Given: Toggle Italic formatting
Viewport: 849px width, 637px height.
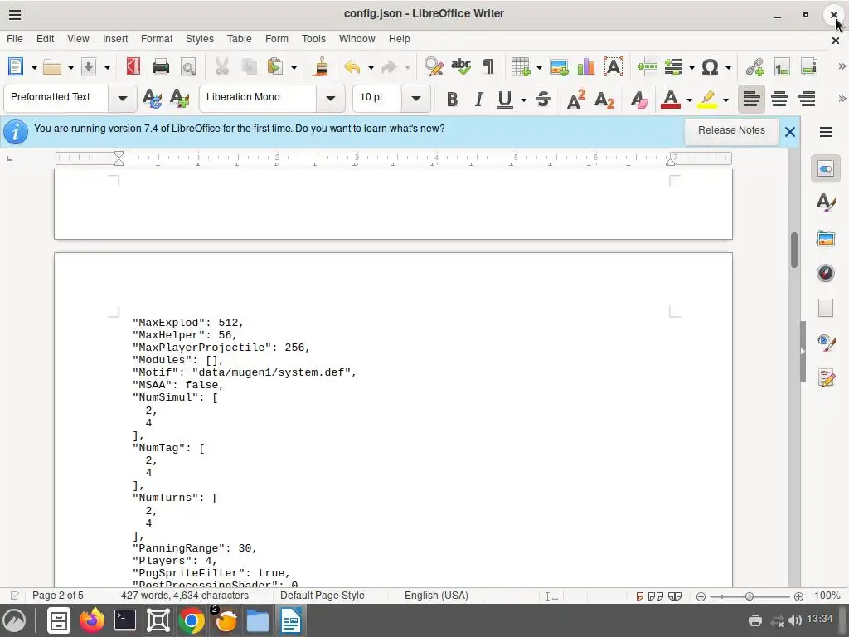Looking at the screenshot, I should click(x=478, y=100).
